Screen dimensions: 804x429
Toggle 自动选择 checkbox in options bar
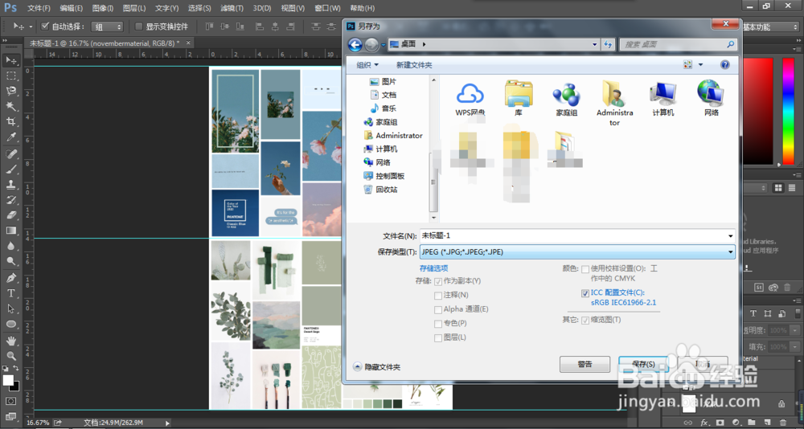click(x=45, y=27)
